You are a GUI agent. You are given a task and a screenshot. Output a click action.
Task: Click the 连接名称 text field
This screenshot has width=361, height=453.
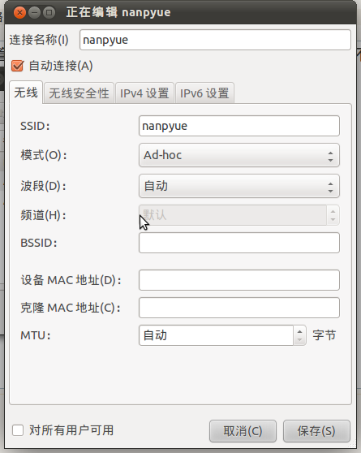point(216,40)
